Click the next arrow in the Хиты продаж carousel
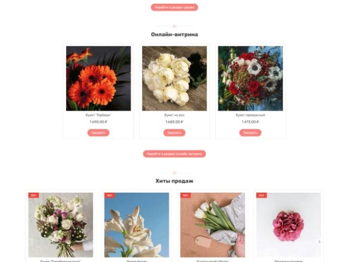The width and height of the screenshot is (349, 262). point(320,242)
